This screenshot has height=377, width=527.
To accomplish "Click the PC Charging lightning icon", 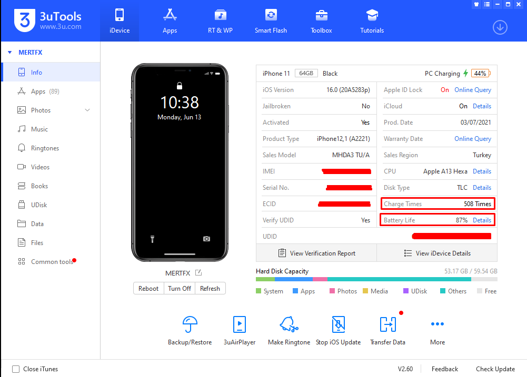I will [465, 73].
